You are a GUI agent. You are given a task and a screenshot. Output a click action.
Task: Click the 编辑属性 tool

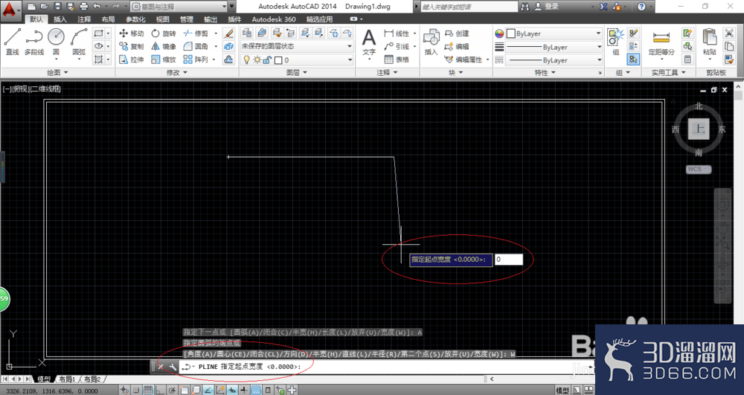point(464,60)
